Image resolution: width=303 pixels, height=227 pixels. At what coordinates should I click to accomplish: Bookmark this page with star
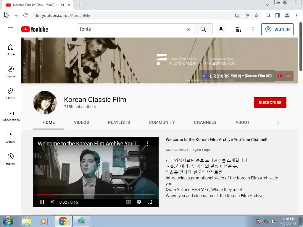[x=256, y=15]
